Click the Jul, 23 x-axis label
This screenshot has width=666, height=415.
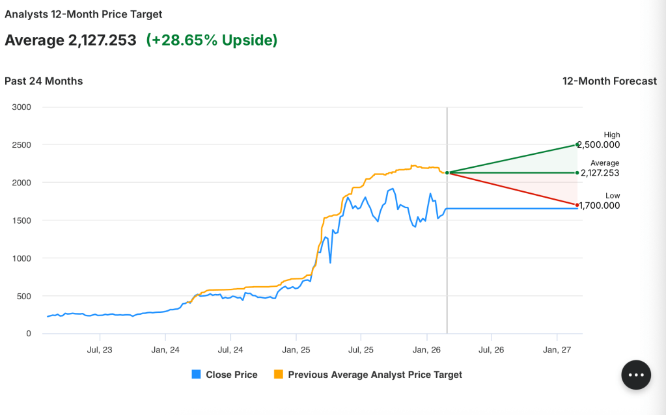coord(100,350)
